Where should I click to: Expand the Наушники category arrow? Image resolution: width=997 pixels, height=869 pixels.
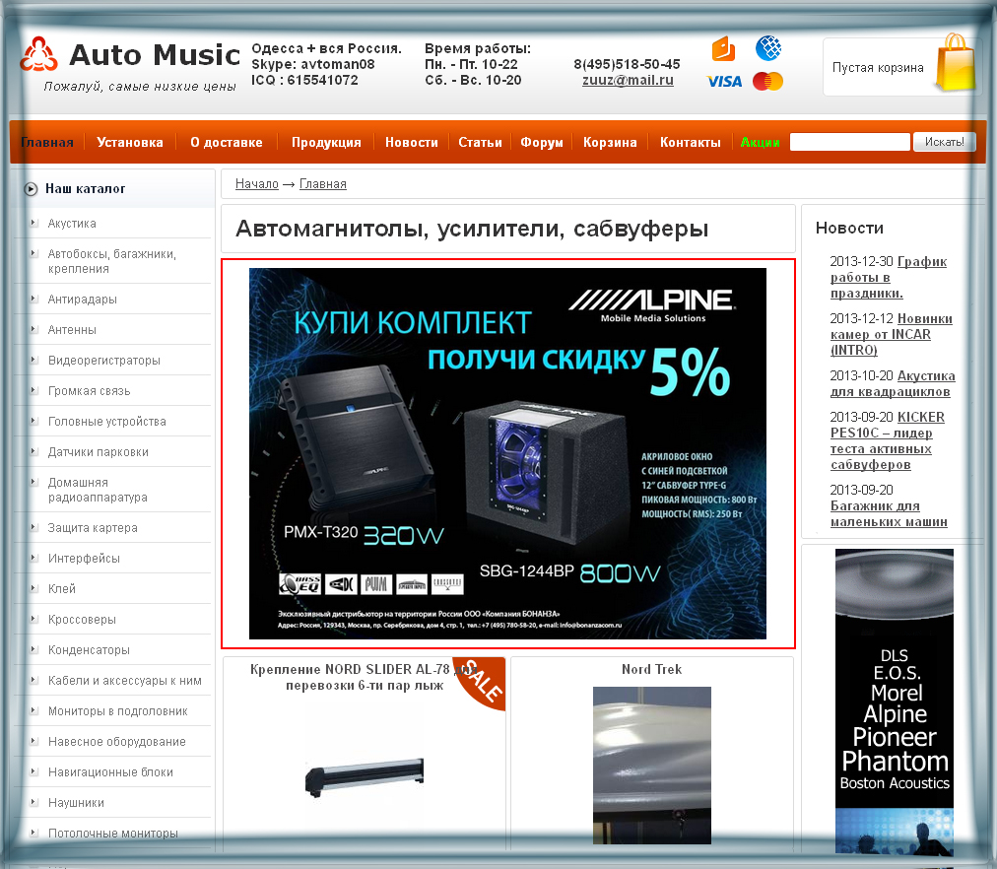pos(33,802)
